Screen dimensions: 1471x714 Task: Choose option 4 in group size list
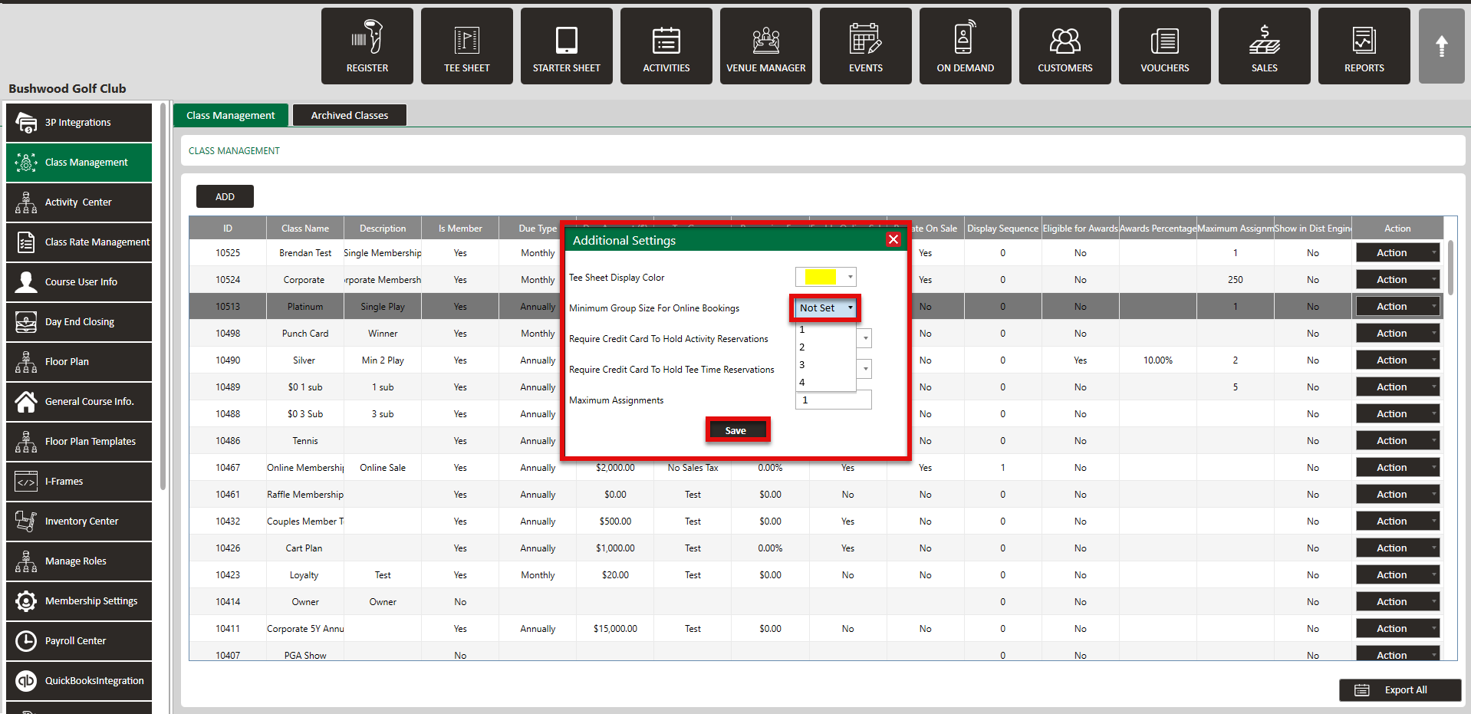pos(826,383)
